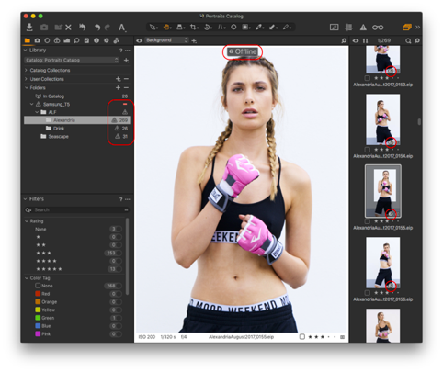Select the Rotate straighten tool
The image size is (443, 372).
pos(208,28)
